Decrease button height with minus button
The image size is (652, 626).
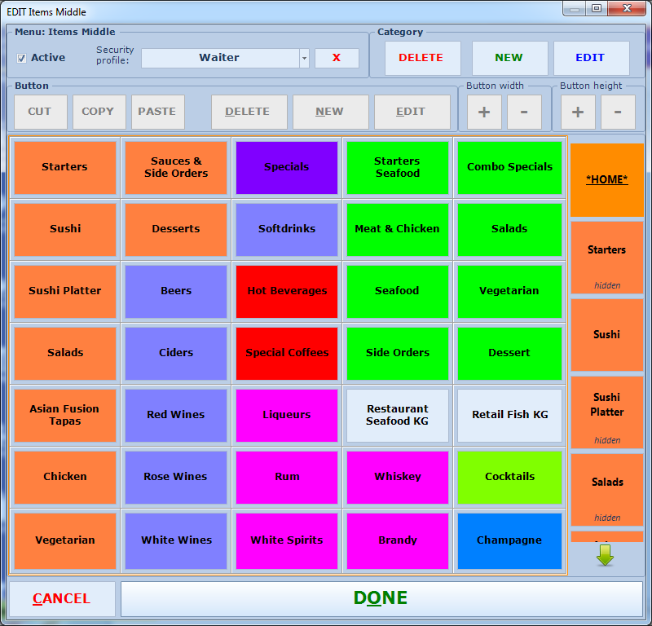point(618,112)
